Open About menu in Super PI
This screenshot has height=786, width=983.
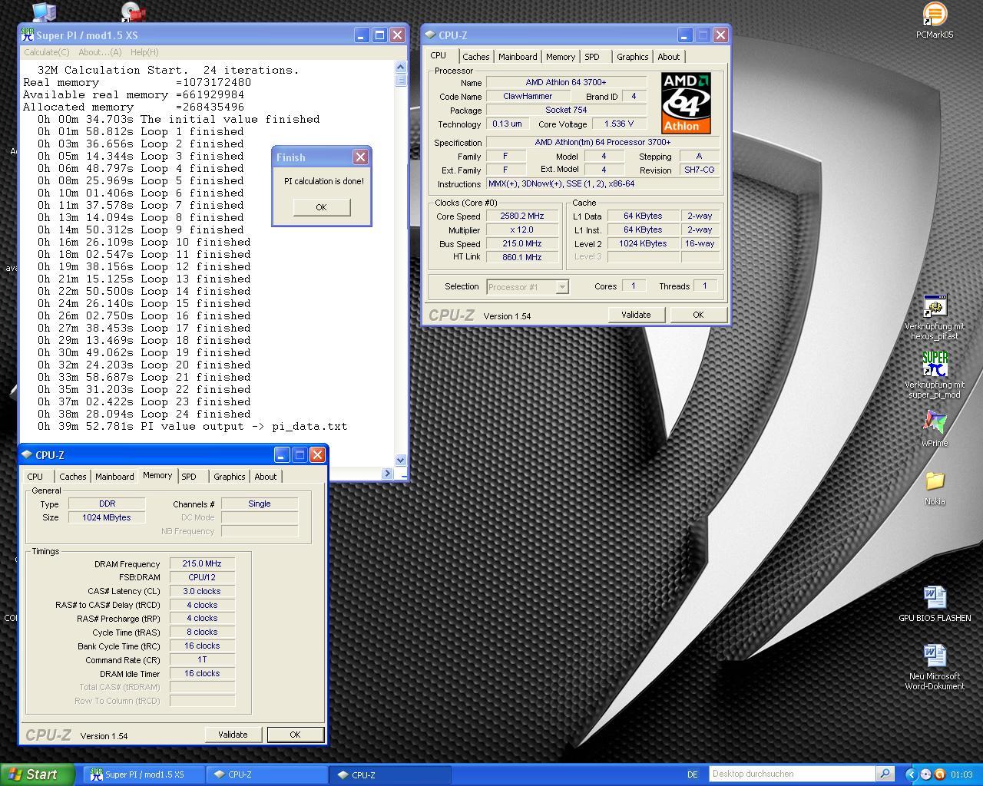tap(100, 52)
